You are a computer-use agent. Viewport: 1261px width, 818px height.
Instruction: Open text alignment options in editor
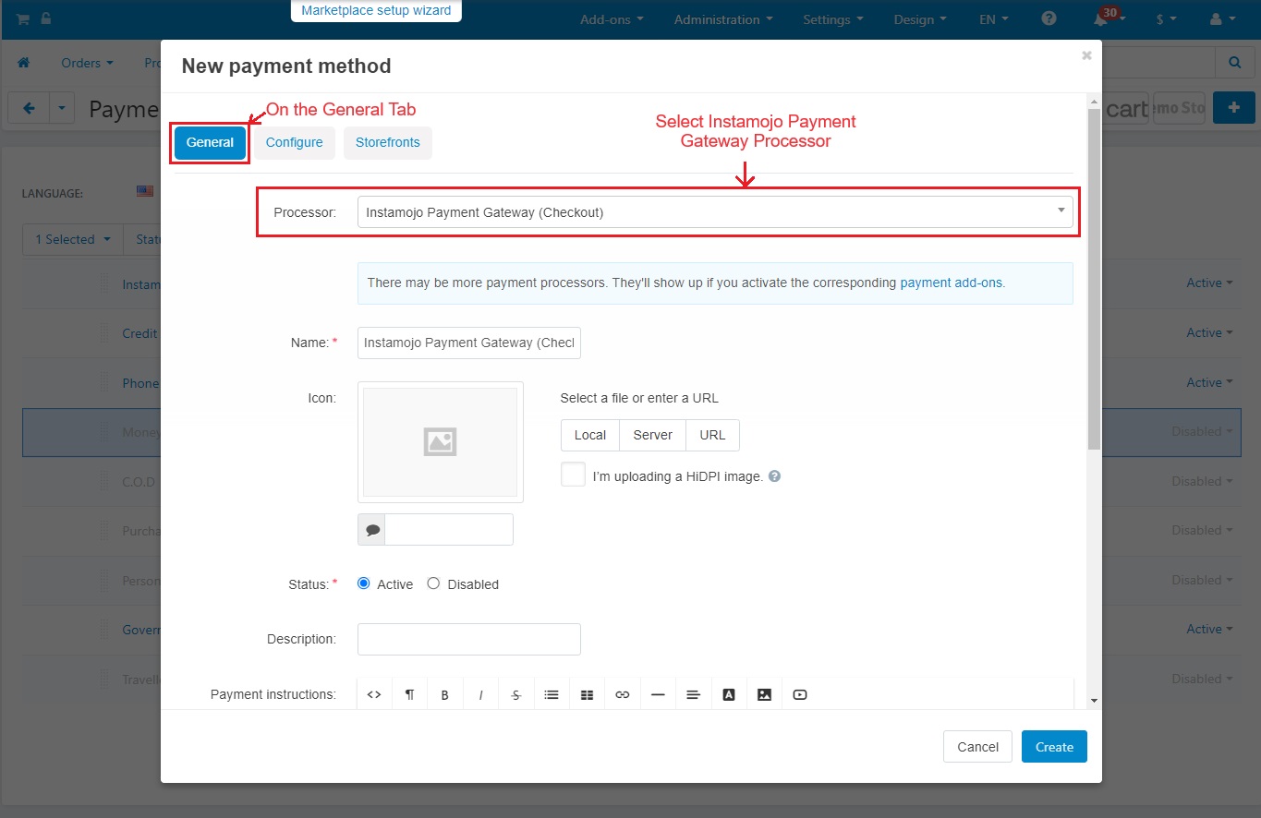tap(693, 695)
